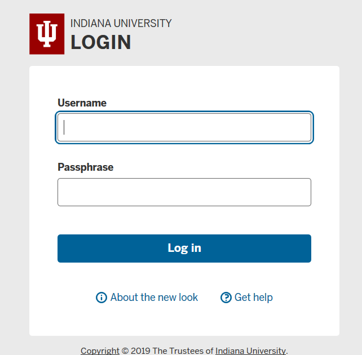The width and height of the screenshot is (362, 355).
Task: Visit the Indiana University footer link
Action: (x=250, y=350)
